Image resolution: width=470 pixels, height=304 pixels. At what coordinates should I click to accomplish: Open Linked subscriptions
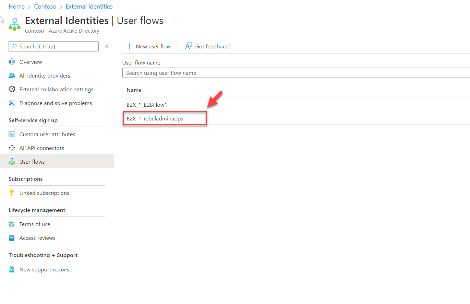pyautogui.click(x=45, y=193)
